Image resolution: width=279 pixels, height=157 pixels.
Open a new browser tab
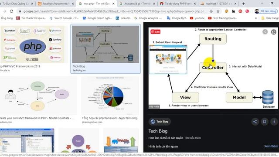pos(243,3)
